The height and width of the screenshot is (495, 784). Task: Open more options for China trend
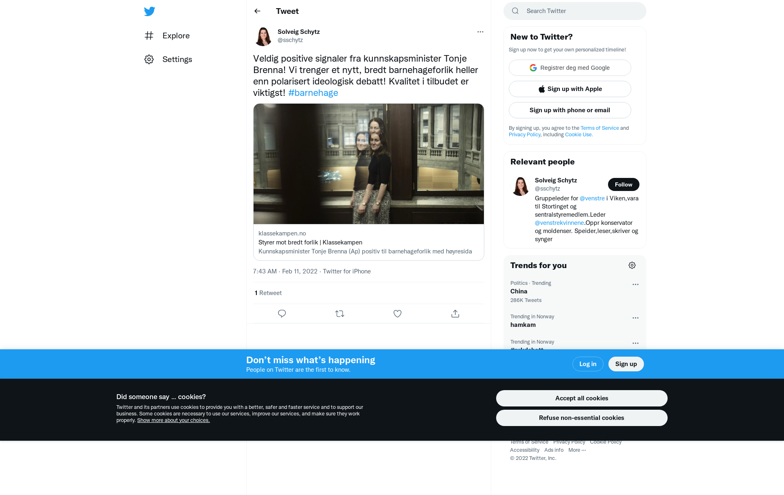coord(635,284)
